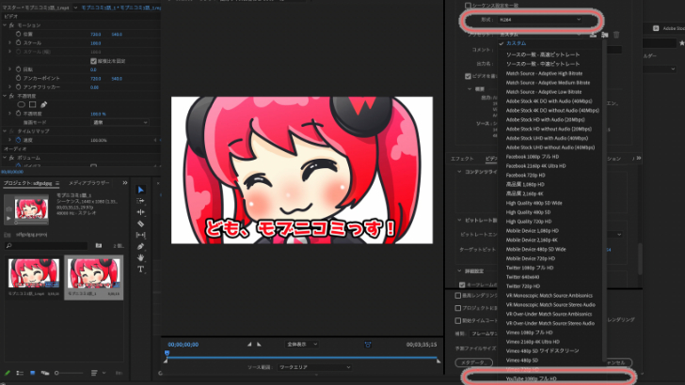
Task: Set the out point in export preview
Action: (x=259, y=345)
